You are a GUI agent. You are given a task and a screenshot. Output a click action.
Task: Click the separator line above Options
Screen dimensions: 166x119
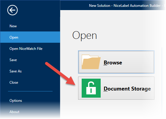point(30,91)
